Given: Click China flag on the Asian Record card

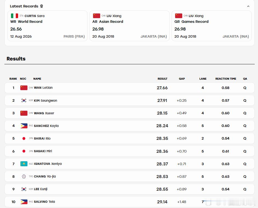Looking at the screenshot, I should click(x=97, y=16).
